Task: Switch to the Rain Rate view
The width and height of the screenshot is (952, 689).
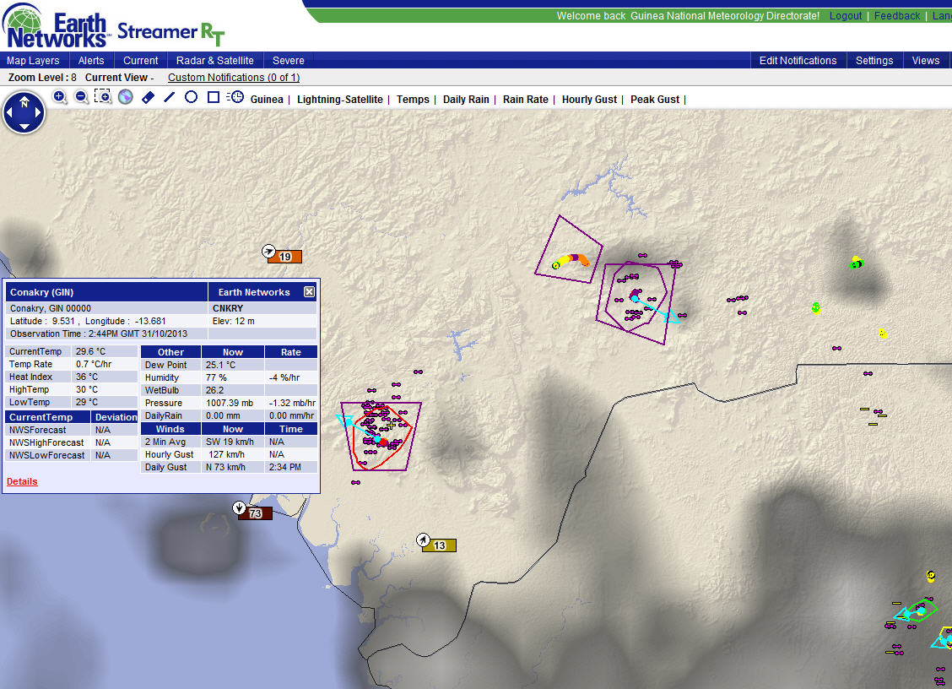Action: point(525,99)
